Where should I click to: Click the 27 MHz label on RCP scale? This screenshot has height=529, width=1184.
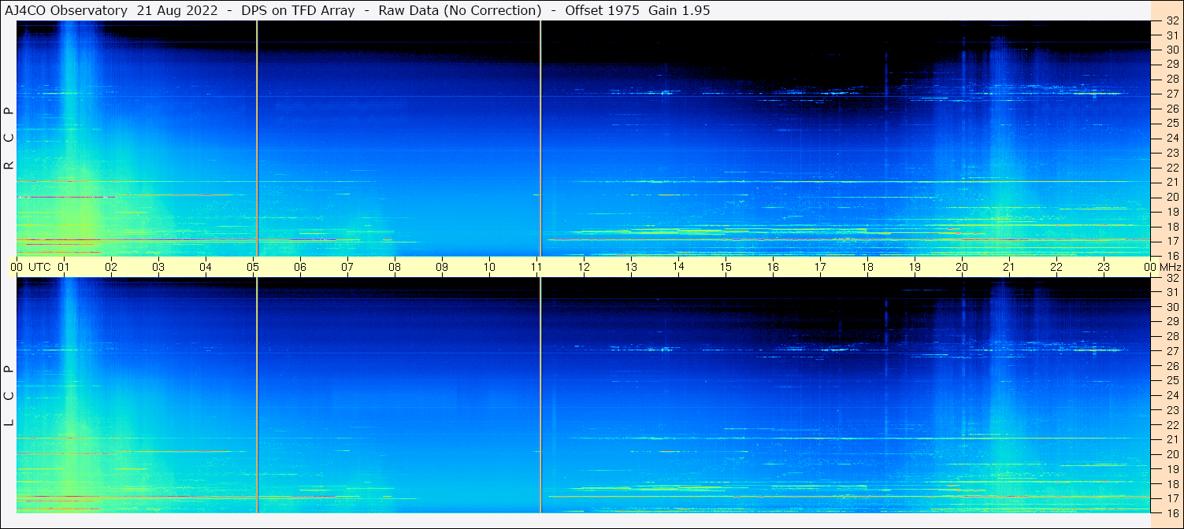click(1172, 94)
